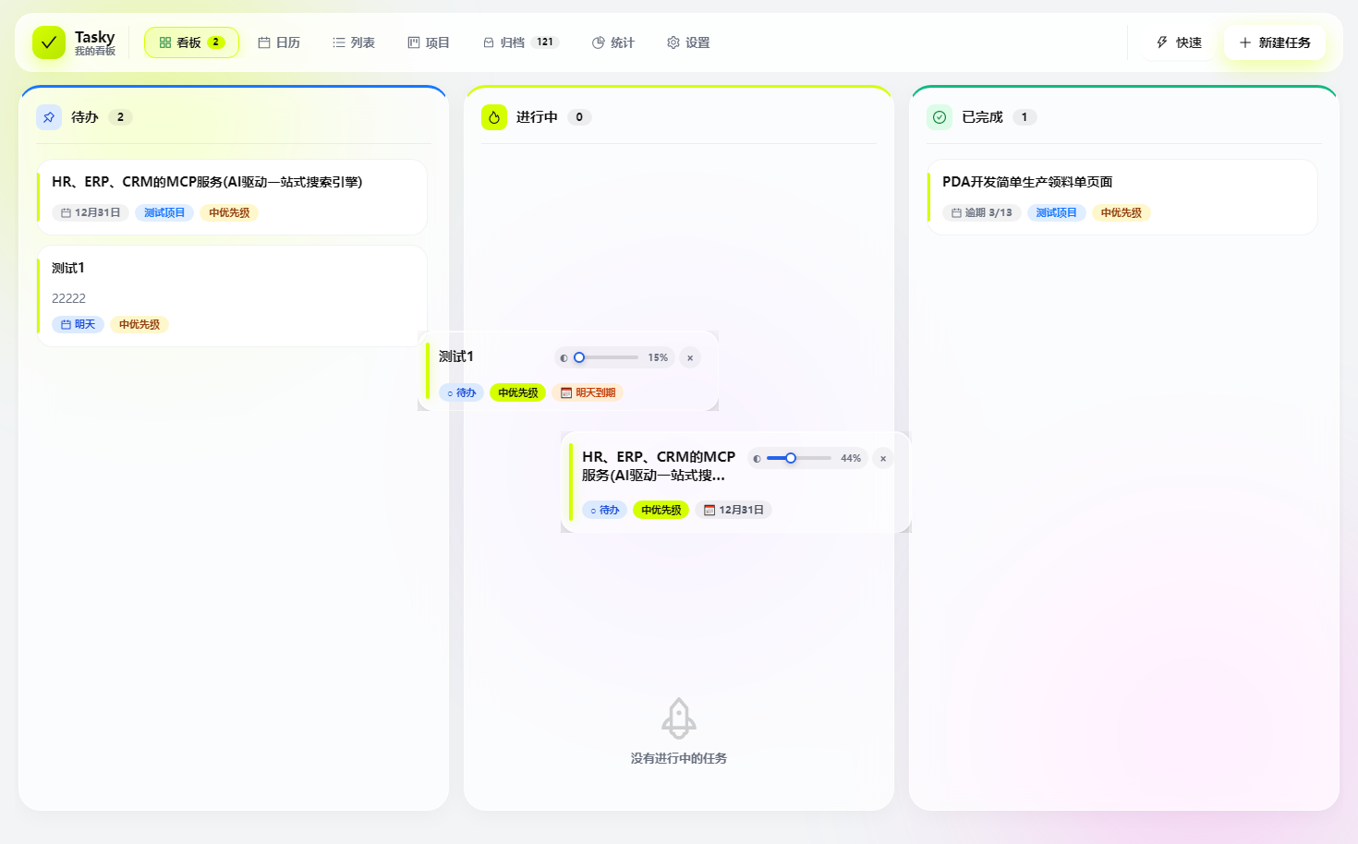Screen dimensions: 1358x844
Task: Click the 15% progress slider on 测试1
Action: point(606,357)
